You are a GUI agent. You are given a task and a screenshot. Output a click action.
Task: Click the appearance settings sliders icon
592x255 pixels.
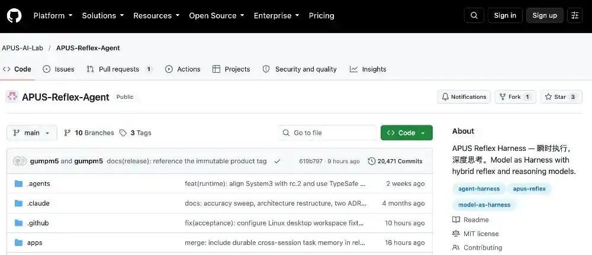[x=575, y=15]
